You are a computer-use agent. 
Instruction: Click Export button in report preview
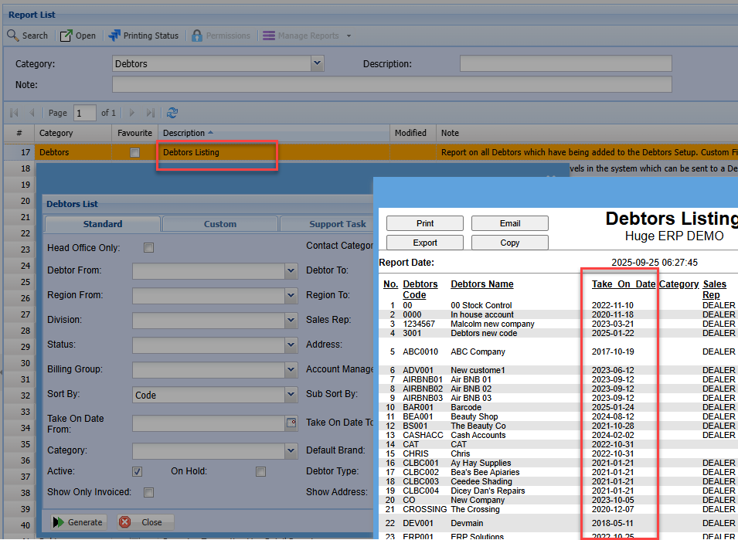425,243
